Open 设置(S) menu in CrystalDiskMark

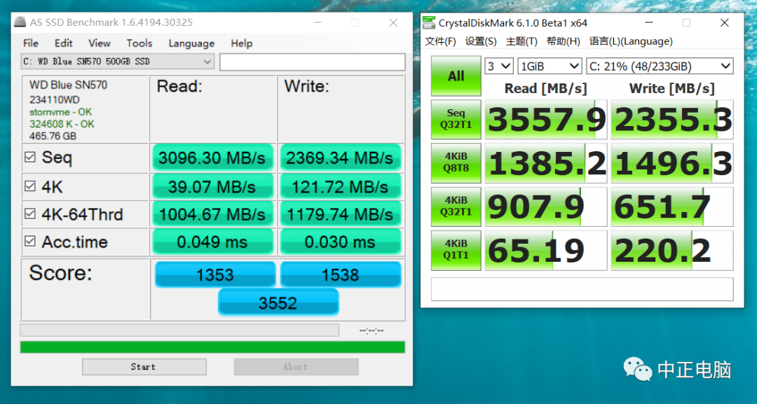pos(481,41)
